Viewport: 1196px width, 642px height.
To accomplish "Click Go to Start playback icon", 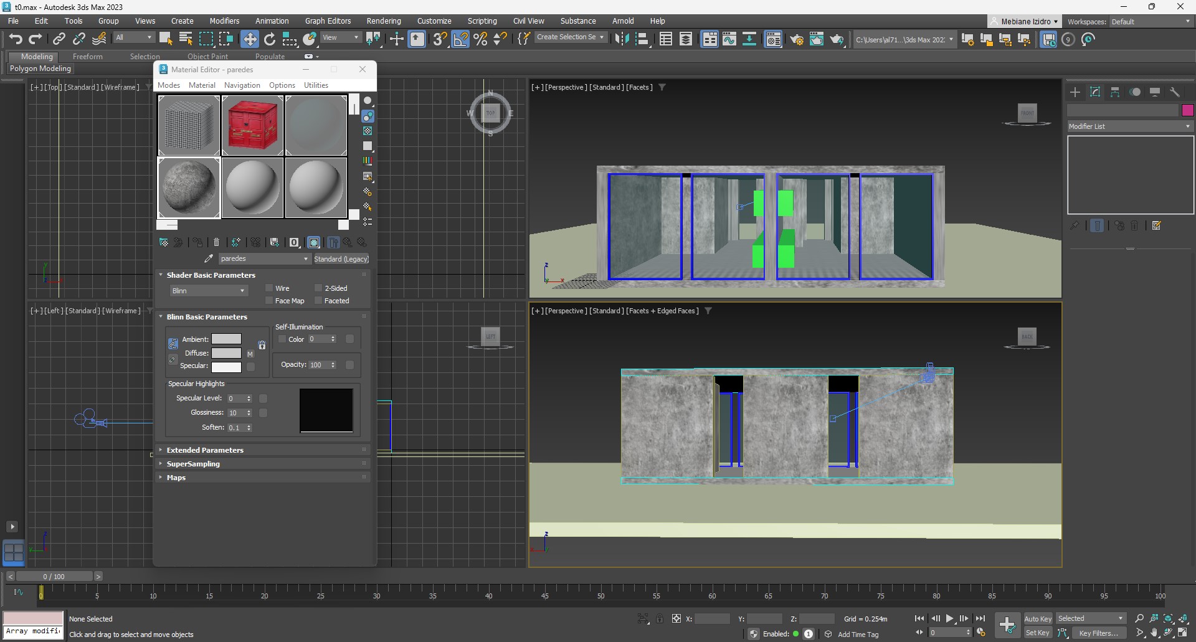I will pos(919,618).
